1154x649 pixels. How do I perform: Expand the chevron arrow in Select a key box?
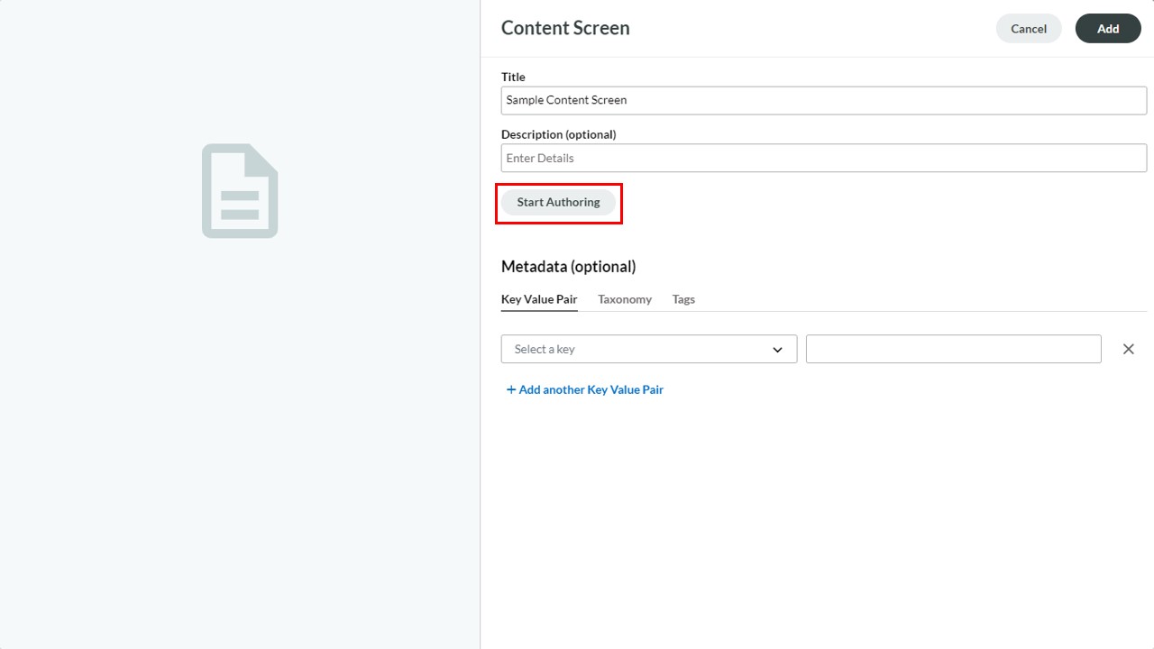pyautogui.click(x=777, y=350)
